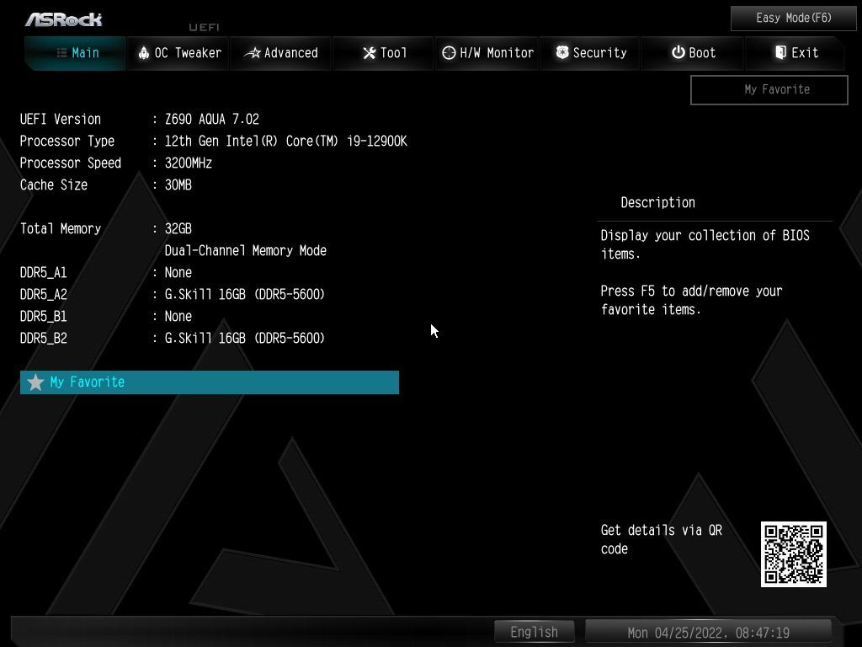Click the UEFI Version value Z690 AQUA 7.02

212,120
